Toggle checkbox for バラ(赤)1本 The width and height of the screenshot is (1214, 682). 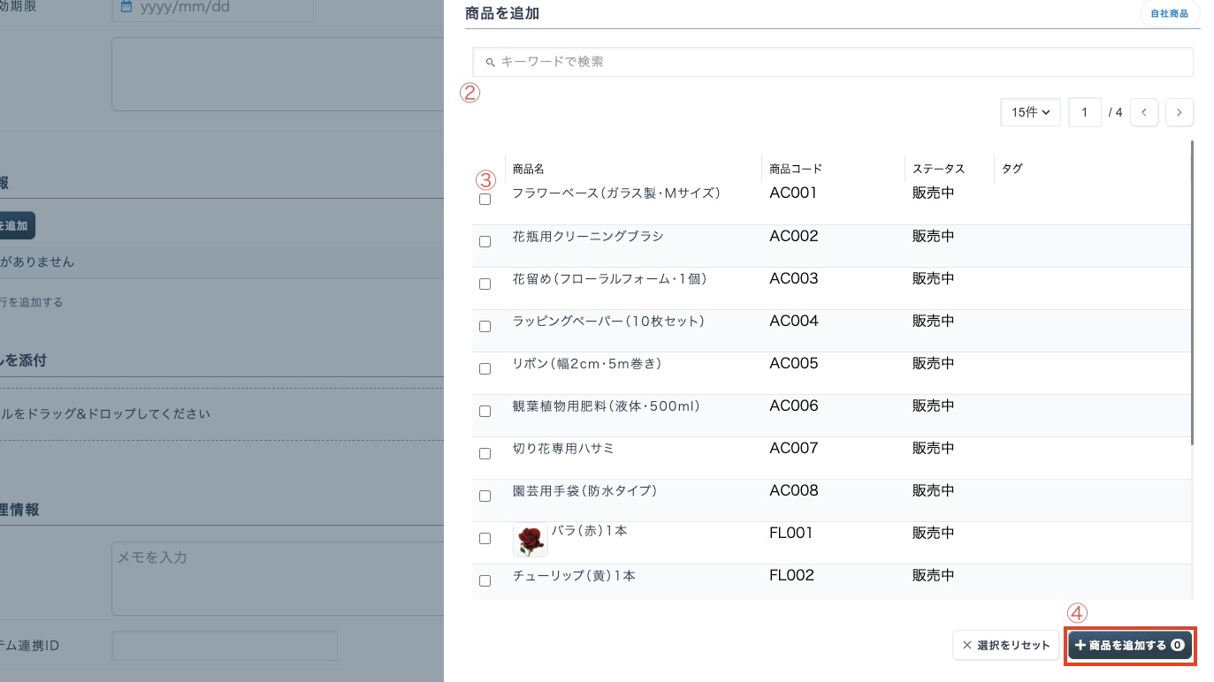[x=485, y=538]
